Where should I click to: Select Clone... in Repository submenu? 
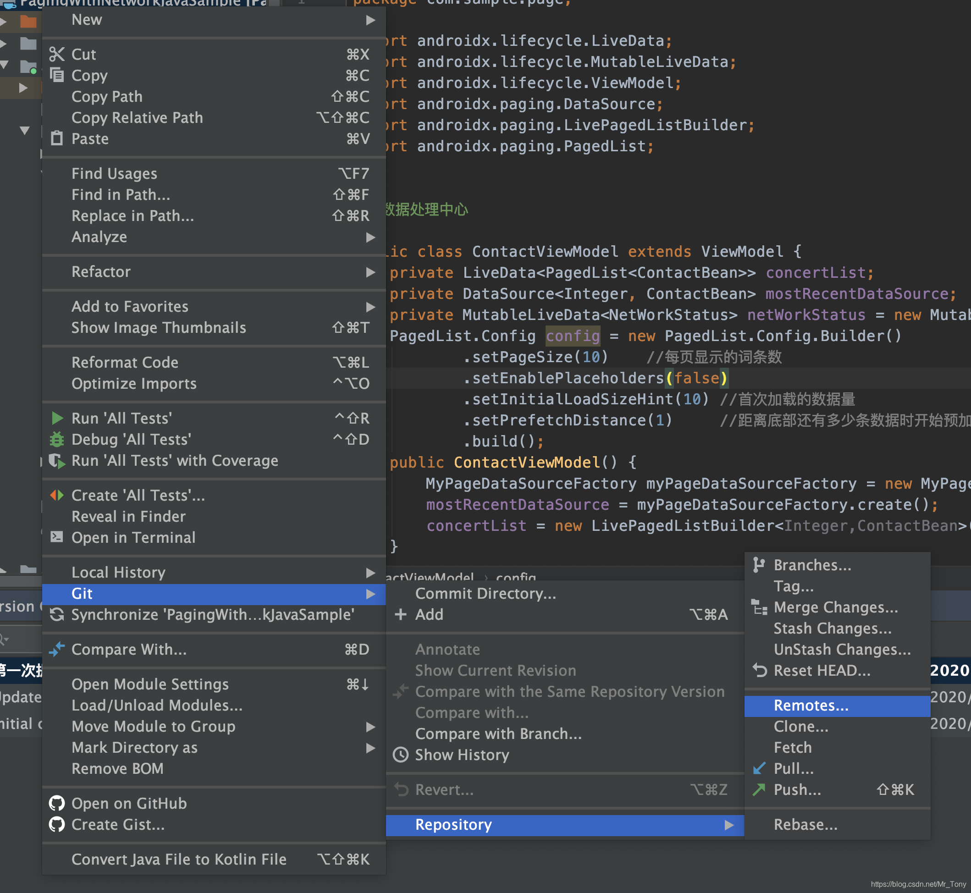tap(837, 726)
